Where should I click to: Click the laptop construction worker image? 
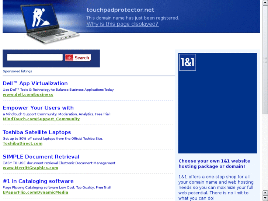coord(49,24)
